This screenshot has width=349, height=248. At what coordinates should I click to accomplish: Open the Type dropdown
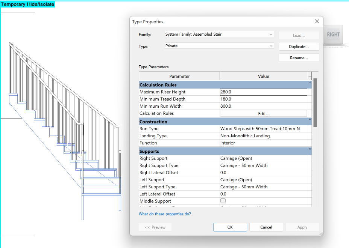271,45
